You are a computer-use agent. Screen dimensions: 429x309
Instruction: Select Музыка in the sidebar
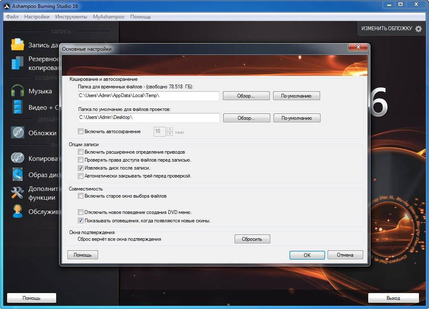coord(40,91)
